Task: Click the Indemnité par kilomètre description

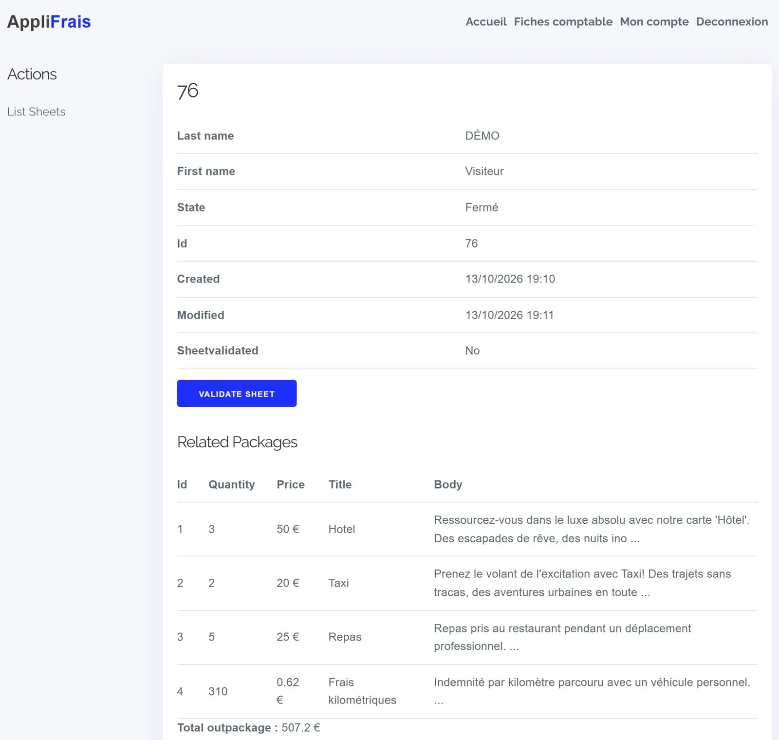Action: click(592, 691)
